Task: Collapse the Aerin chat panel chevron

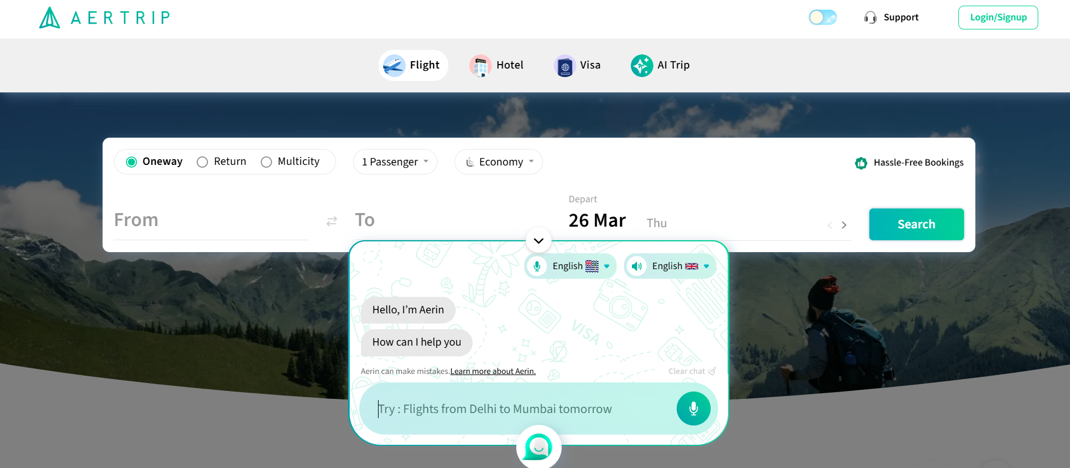Action: (539, 241)
